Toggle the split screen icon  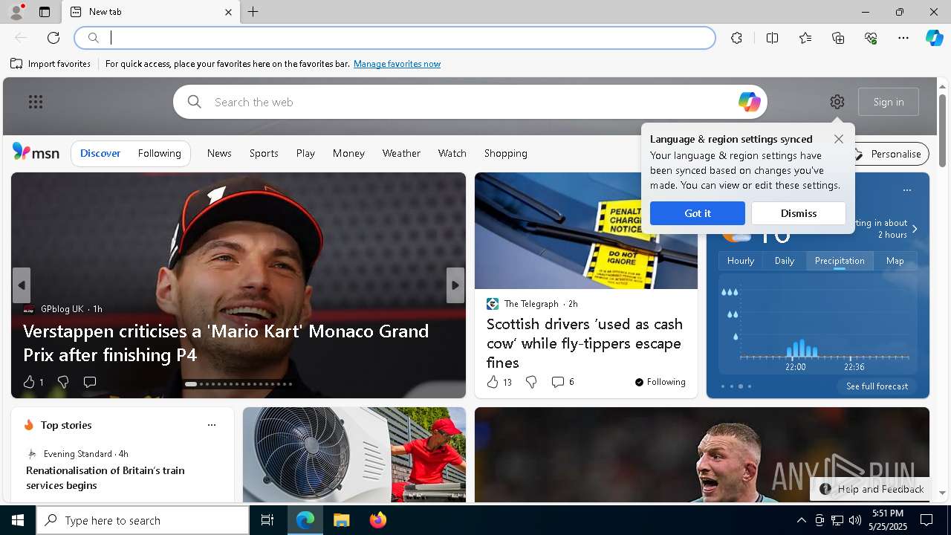coord(772,38)
